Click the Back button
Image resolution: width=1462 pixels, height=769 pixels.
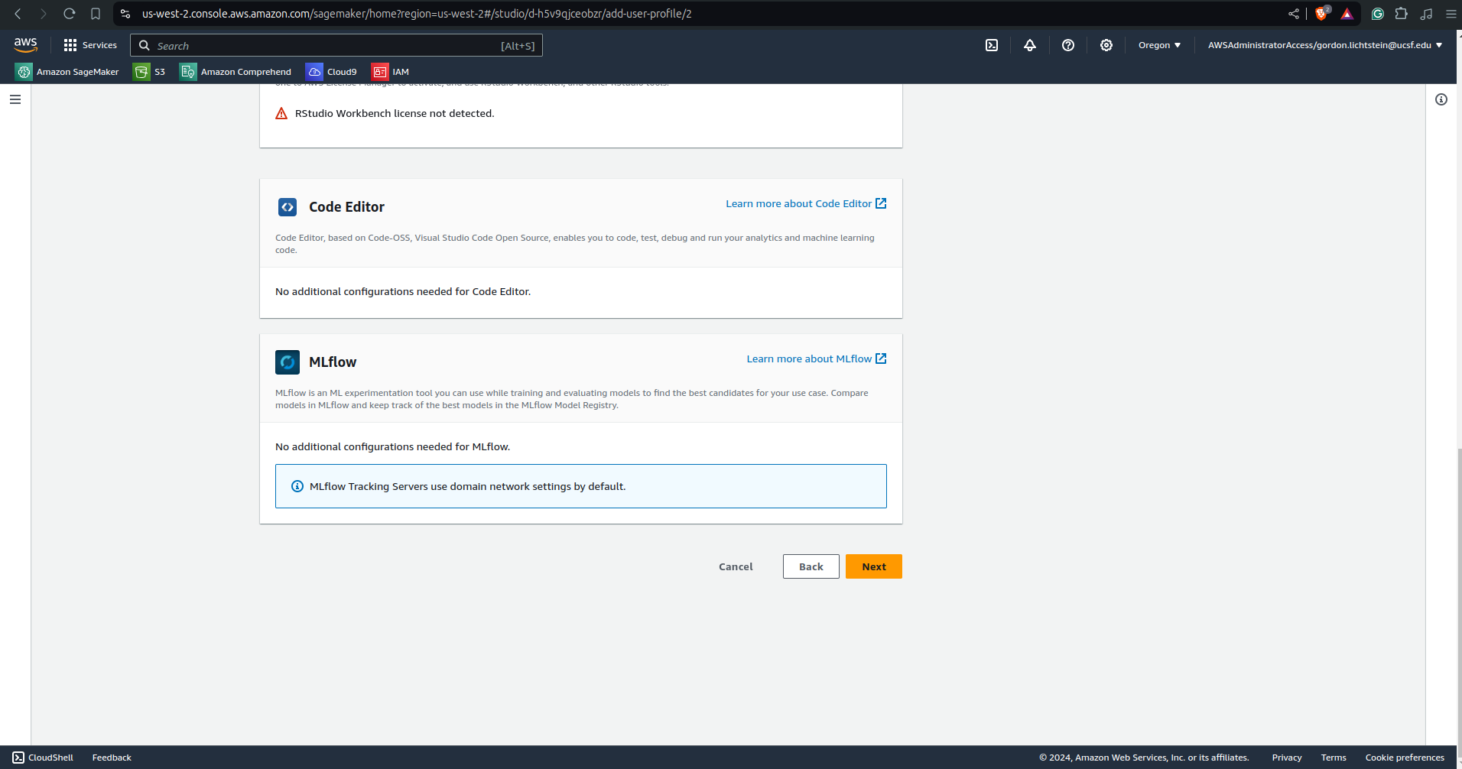click(811, 566)
